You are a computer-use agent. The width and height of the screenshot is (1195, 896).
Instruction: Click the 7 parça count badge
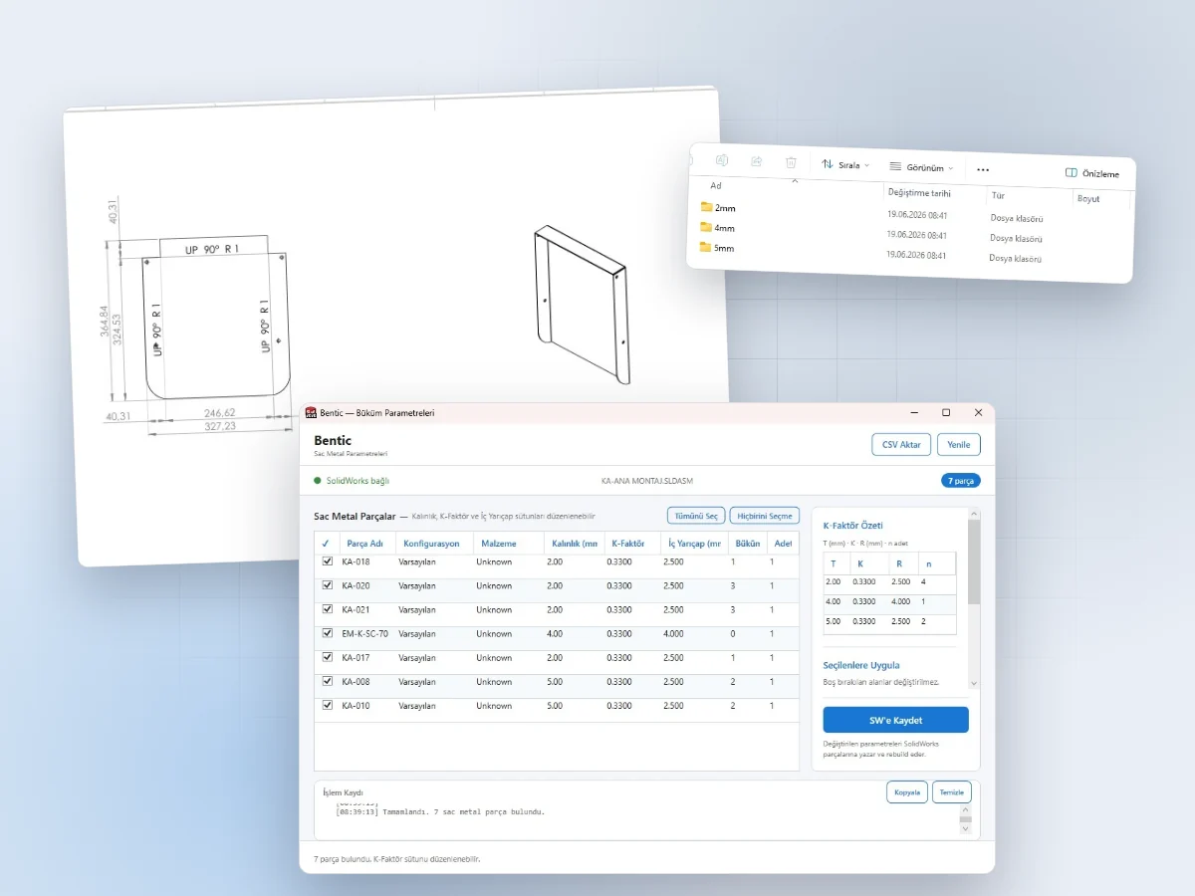click(961, 481)
